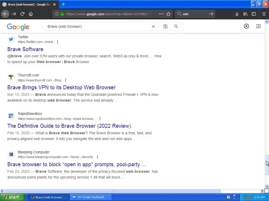Open page actions three-dot menu in address bar
The width and height of the screenshot is (269, 201).
click(x=161, y=14)
